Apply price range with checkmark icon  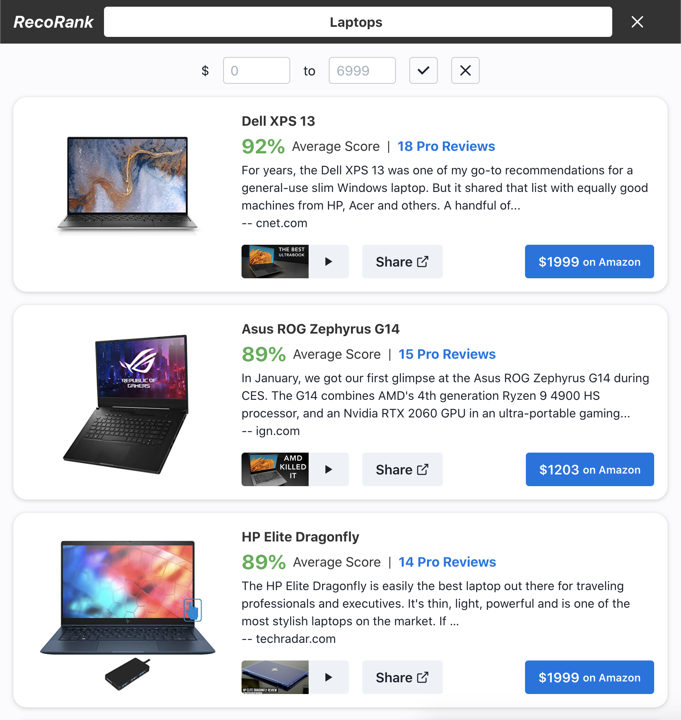[424, 70]
